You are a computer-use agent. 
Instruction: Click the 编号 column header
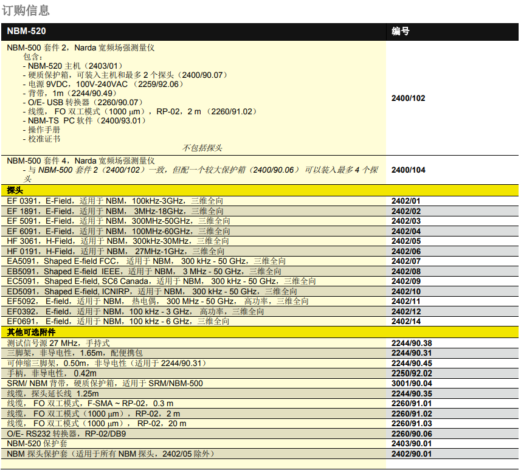[400, 31]
